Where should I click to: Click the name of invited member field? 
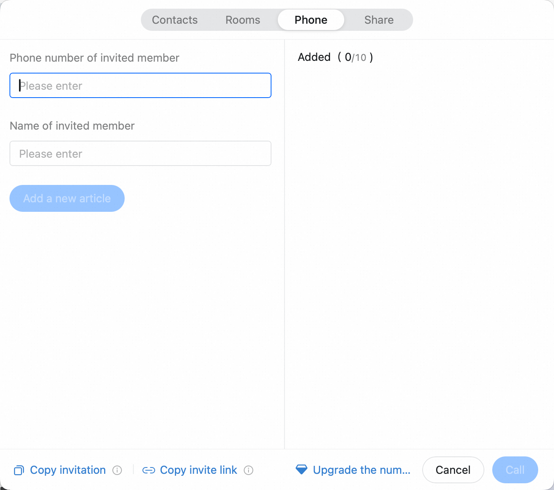pyautogui.click(x=140, y=153)
